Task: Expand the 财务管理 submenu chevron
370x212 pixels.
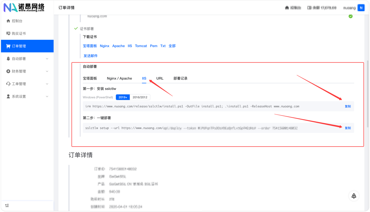Action: 47,71
